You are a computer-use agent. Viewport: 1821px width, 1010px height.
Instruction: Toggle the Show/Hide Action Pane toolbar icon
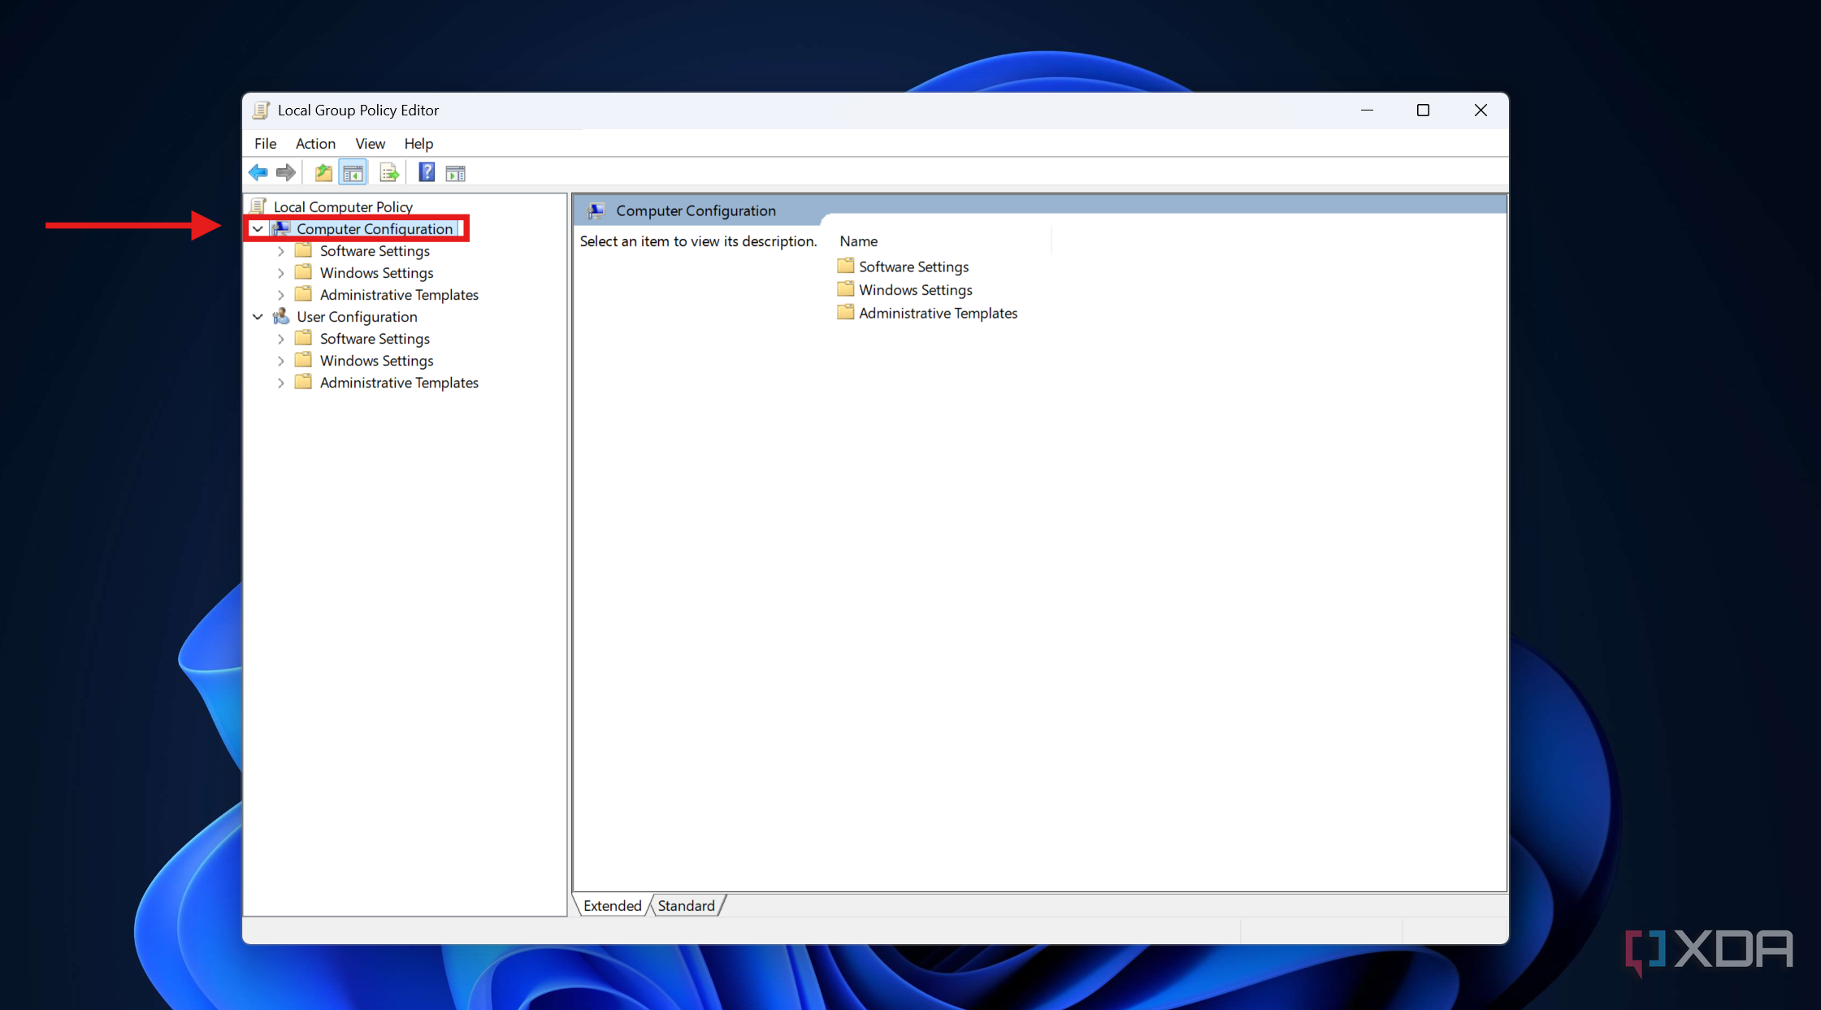456,172
